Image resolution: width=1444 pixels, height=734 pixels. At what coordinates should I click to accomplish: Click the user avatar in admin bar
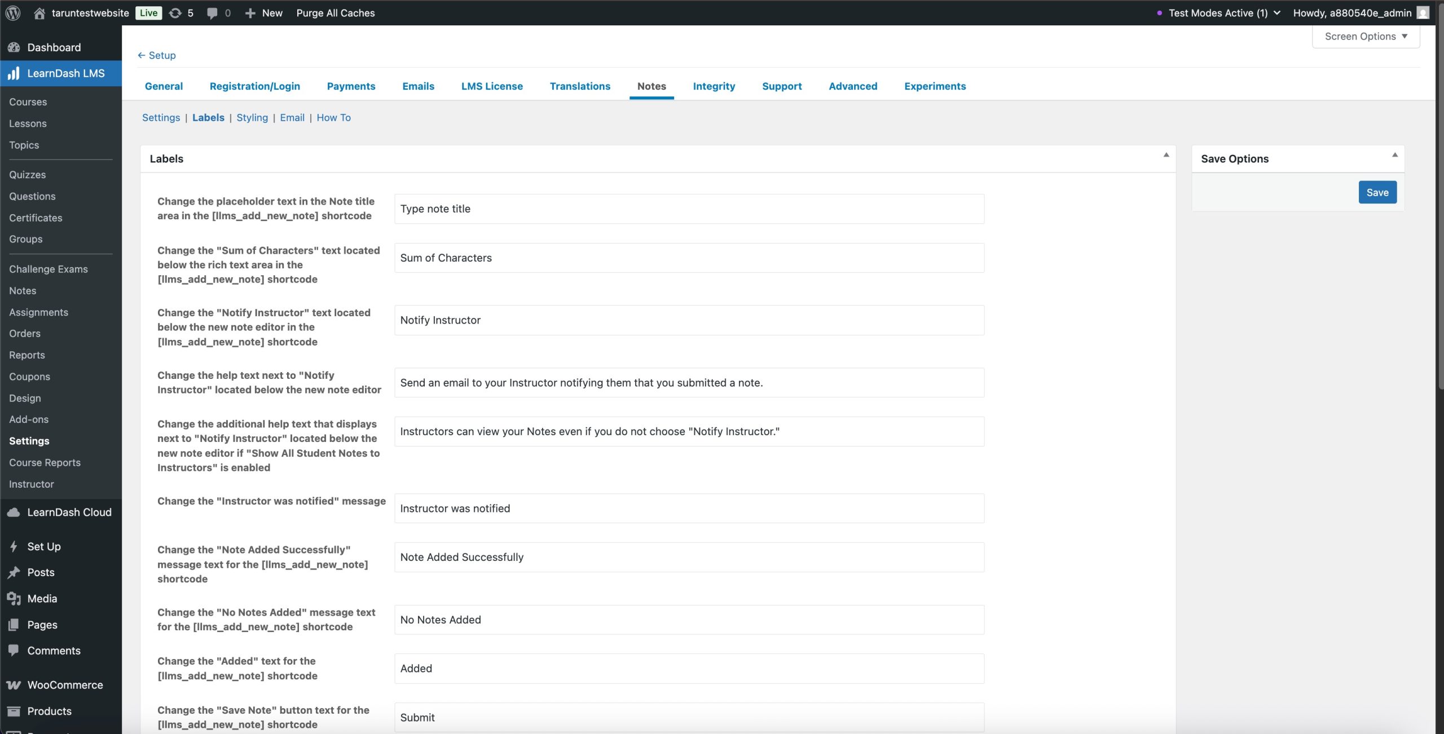pyautogui.click(x=1423, y=12)
